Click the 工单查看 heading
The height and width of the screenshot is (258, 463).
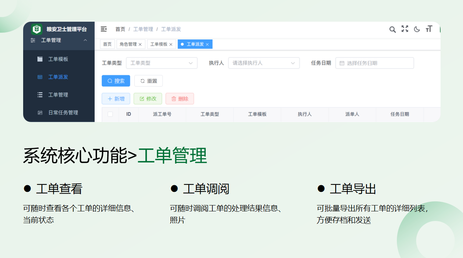click(59, 189)
